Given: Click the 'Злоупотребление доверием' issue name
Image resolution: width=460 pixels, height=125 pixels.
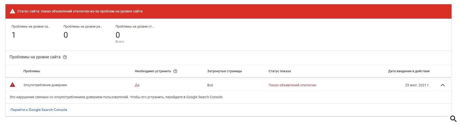Looking at the screenshot, I should pyautogui.click(x=45, y=85).
